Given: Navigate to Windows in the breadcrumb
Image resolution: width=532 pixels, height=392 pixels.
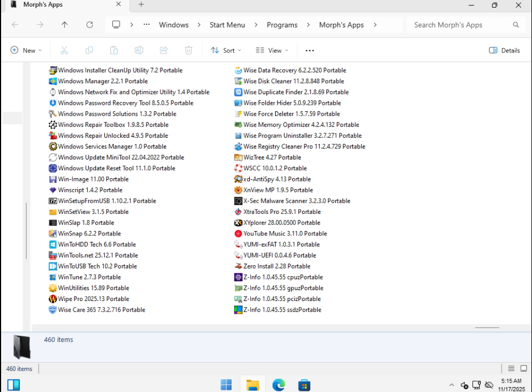Looking at the screenshot, I should pyautogui.click(x=174, y=25).
